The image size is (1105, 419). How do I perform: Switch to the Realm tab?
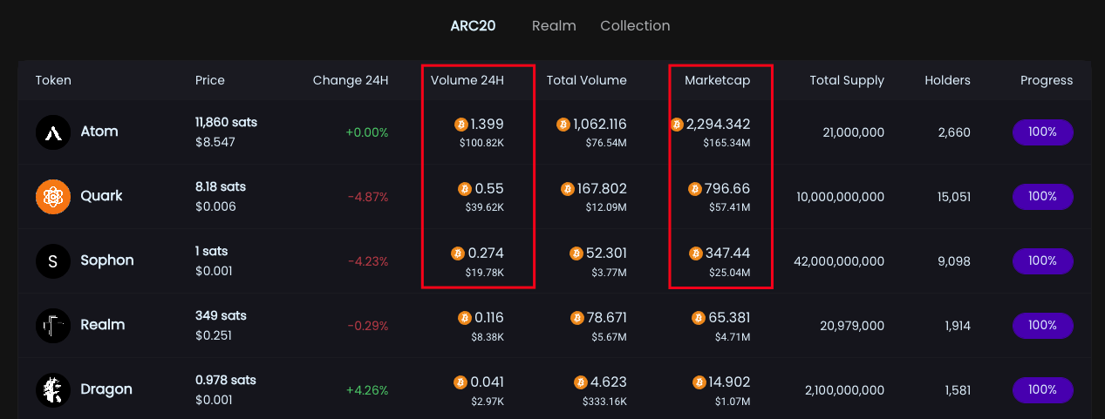(x=554, y=26)
